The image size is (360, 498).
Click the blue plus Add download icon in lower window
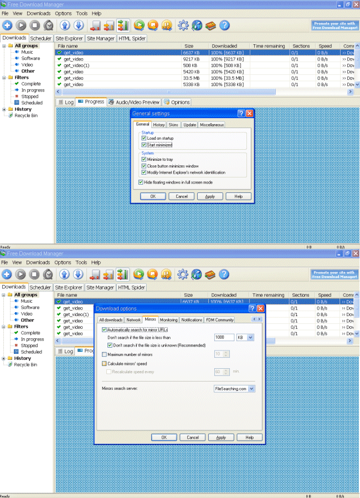click(6, 275)
